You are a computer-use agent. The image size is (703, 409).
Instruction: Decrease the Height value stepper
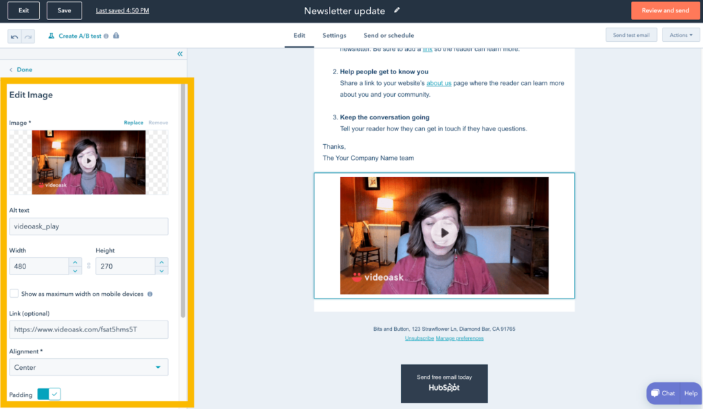[162, 270]
